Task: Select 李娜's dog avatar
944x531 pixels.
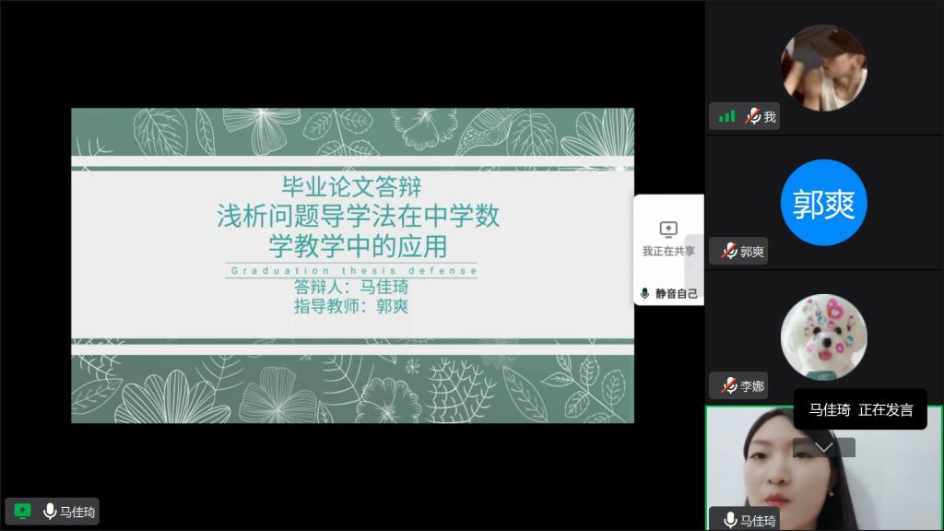Action: click(823, 336)
